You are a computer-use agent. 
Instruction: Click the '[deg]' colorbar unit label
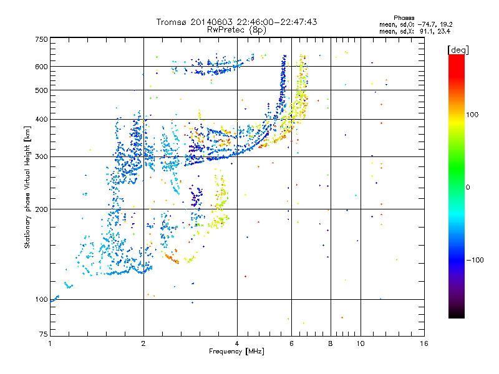point(458,50)
